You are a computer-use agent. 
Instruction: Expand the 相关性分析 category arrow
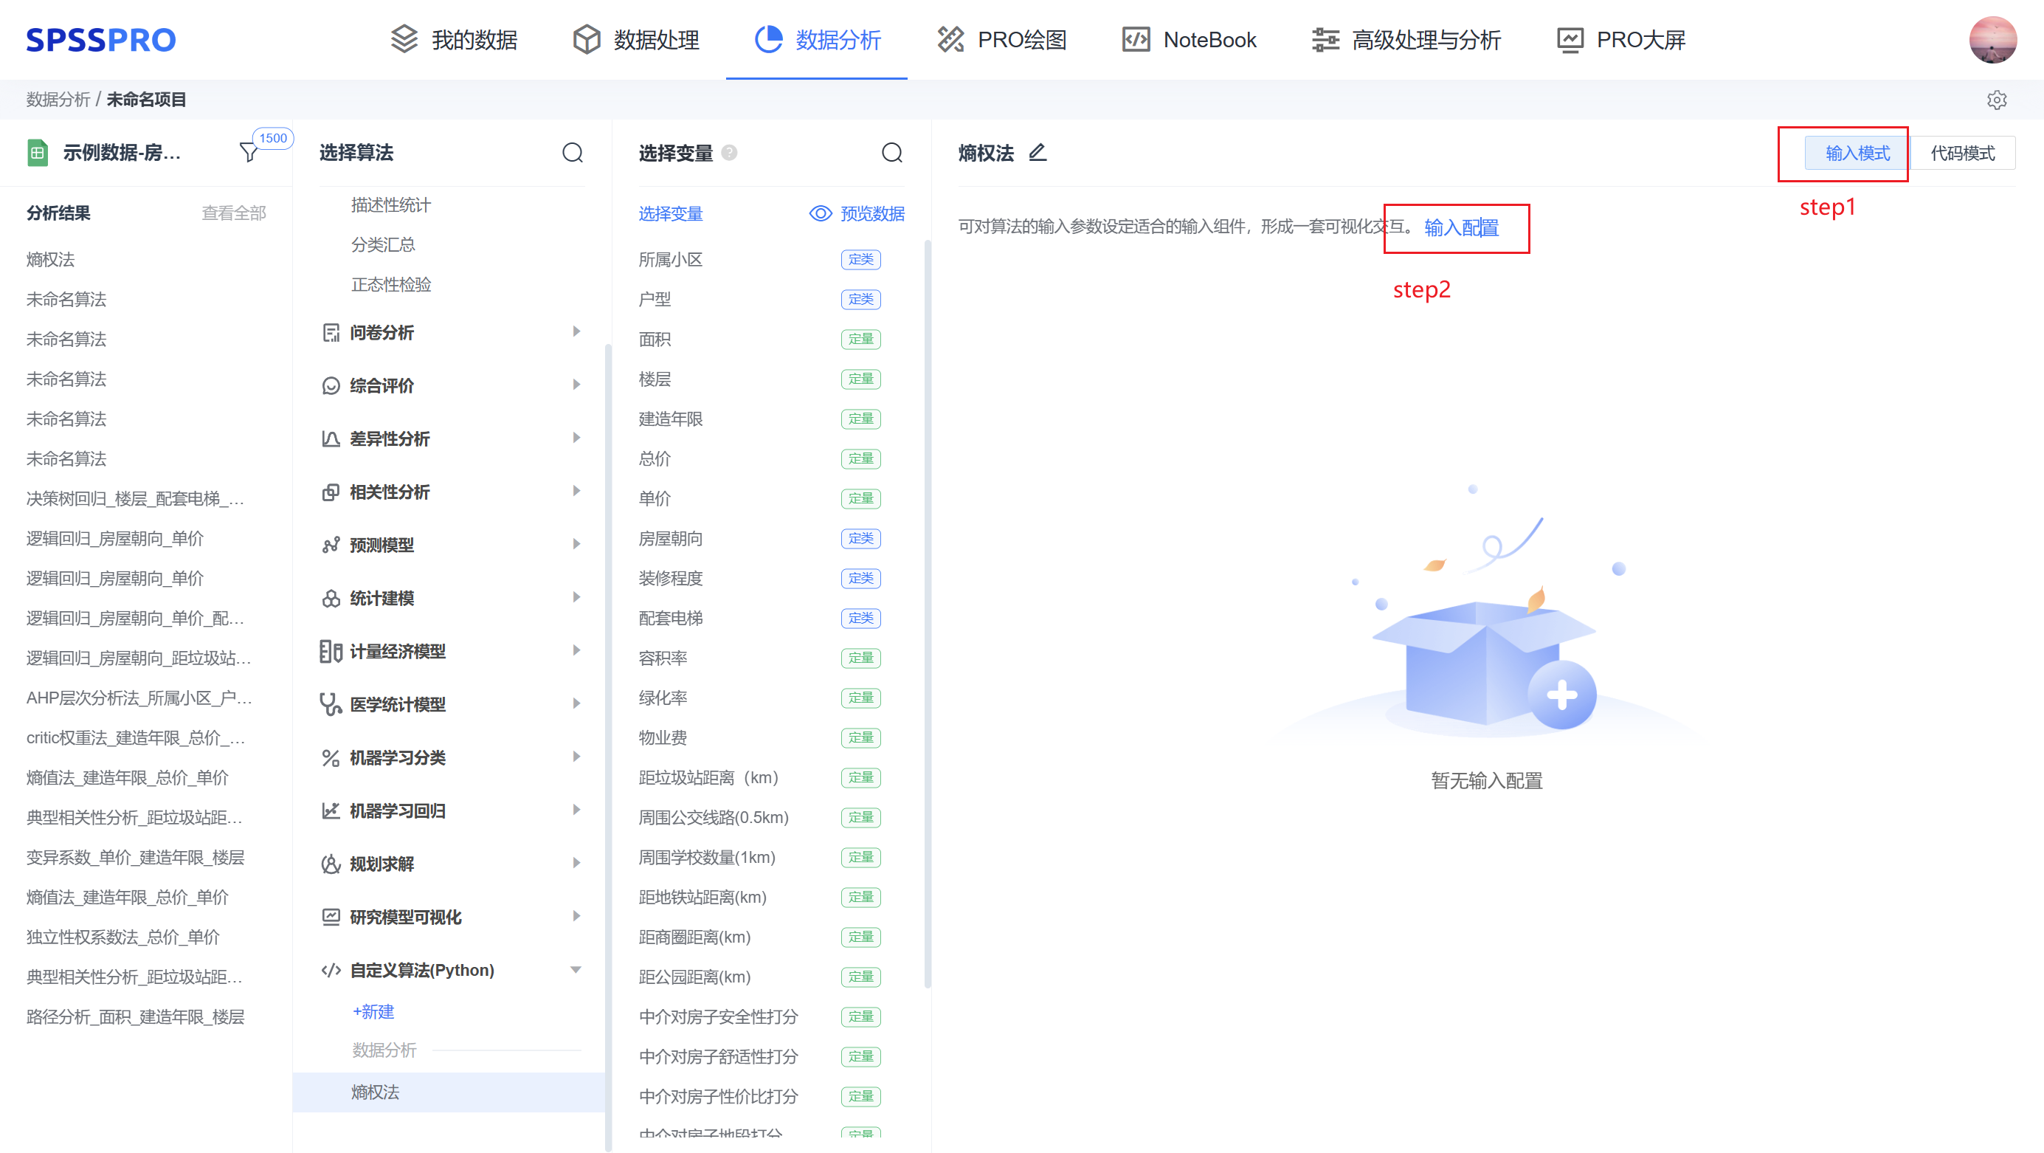577,491
